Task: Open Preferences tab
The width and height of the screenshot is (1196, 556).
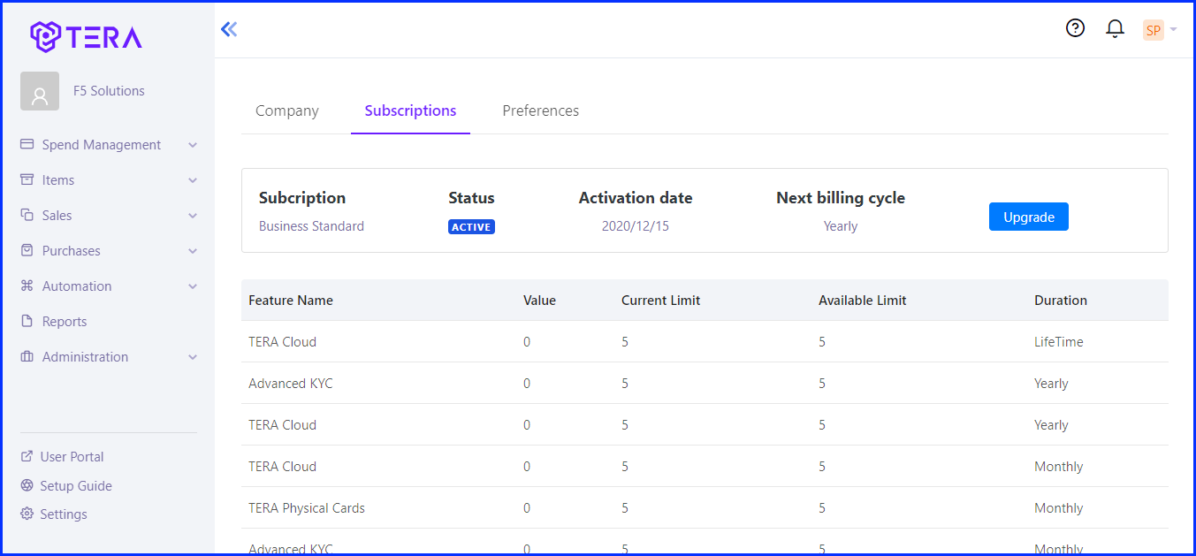Action: click(541, 111)
